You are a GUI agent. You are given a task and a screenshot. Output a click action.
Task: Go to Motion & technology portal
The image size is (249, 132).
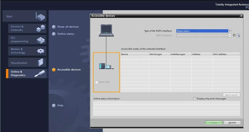tap(27, 51)
